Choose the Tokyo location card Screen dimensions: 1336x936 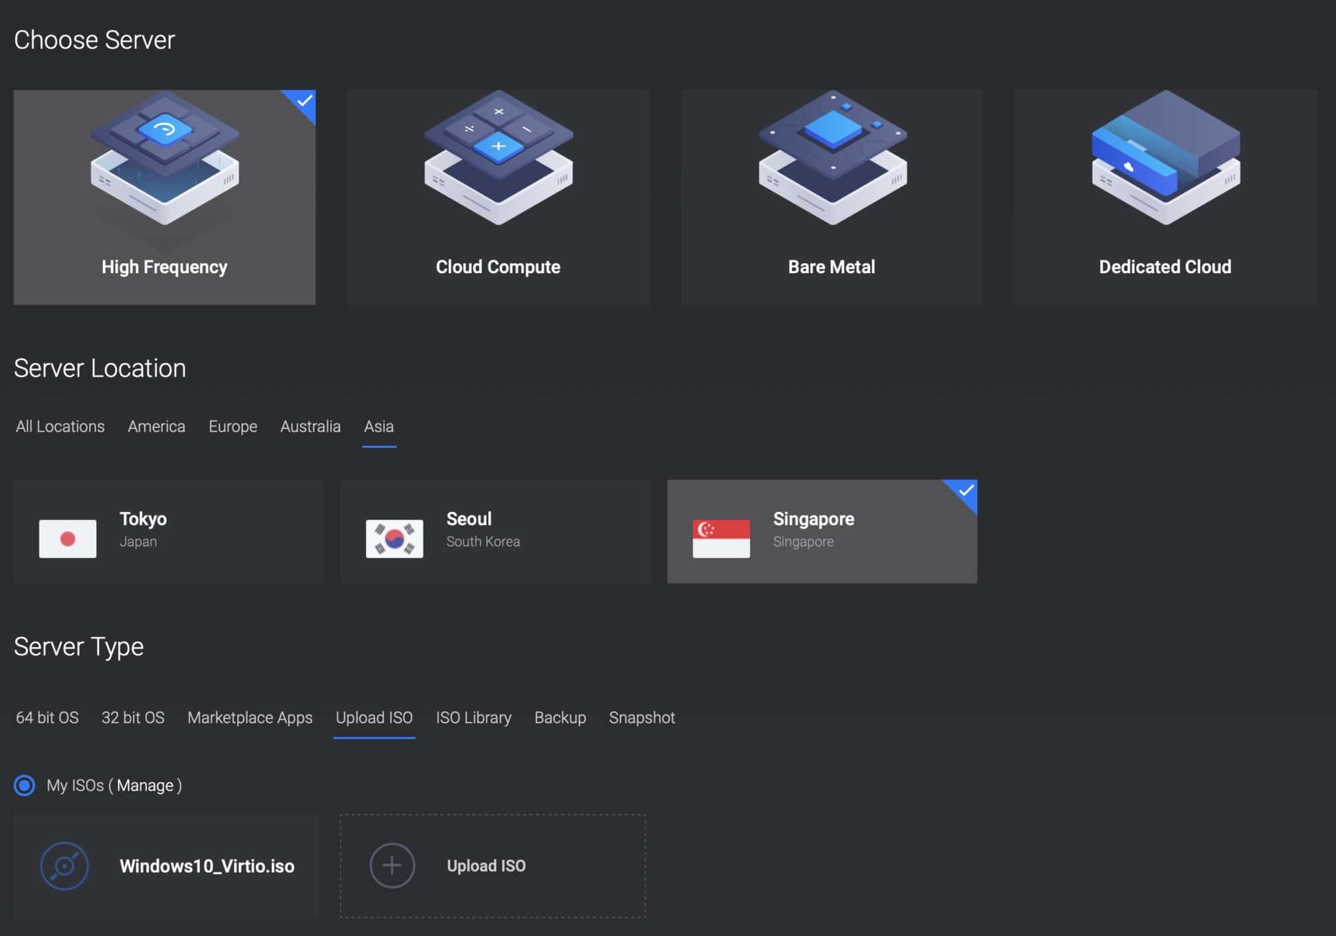click(168, 531)
